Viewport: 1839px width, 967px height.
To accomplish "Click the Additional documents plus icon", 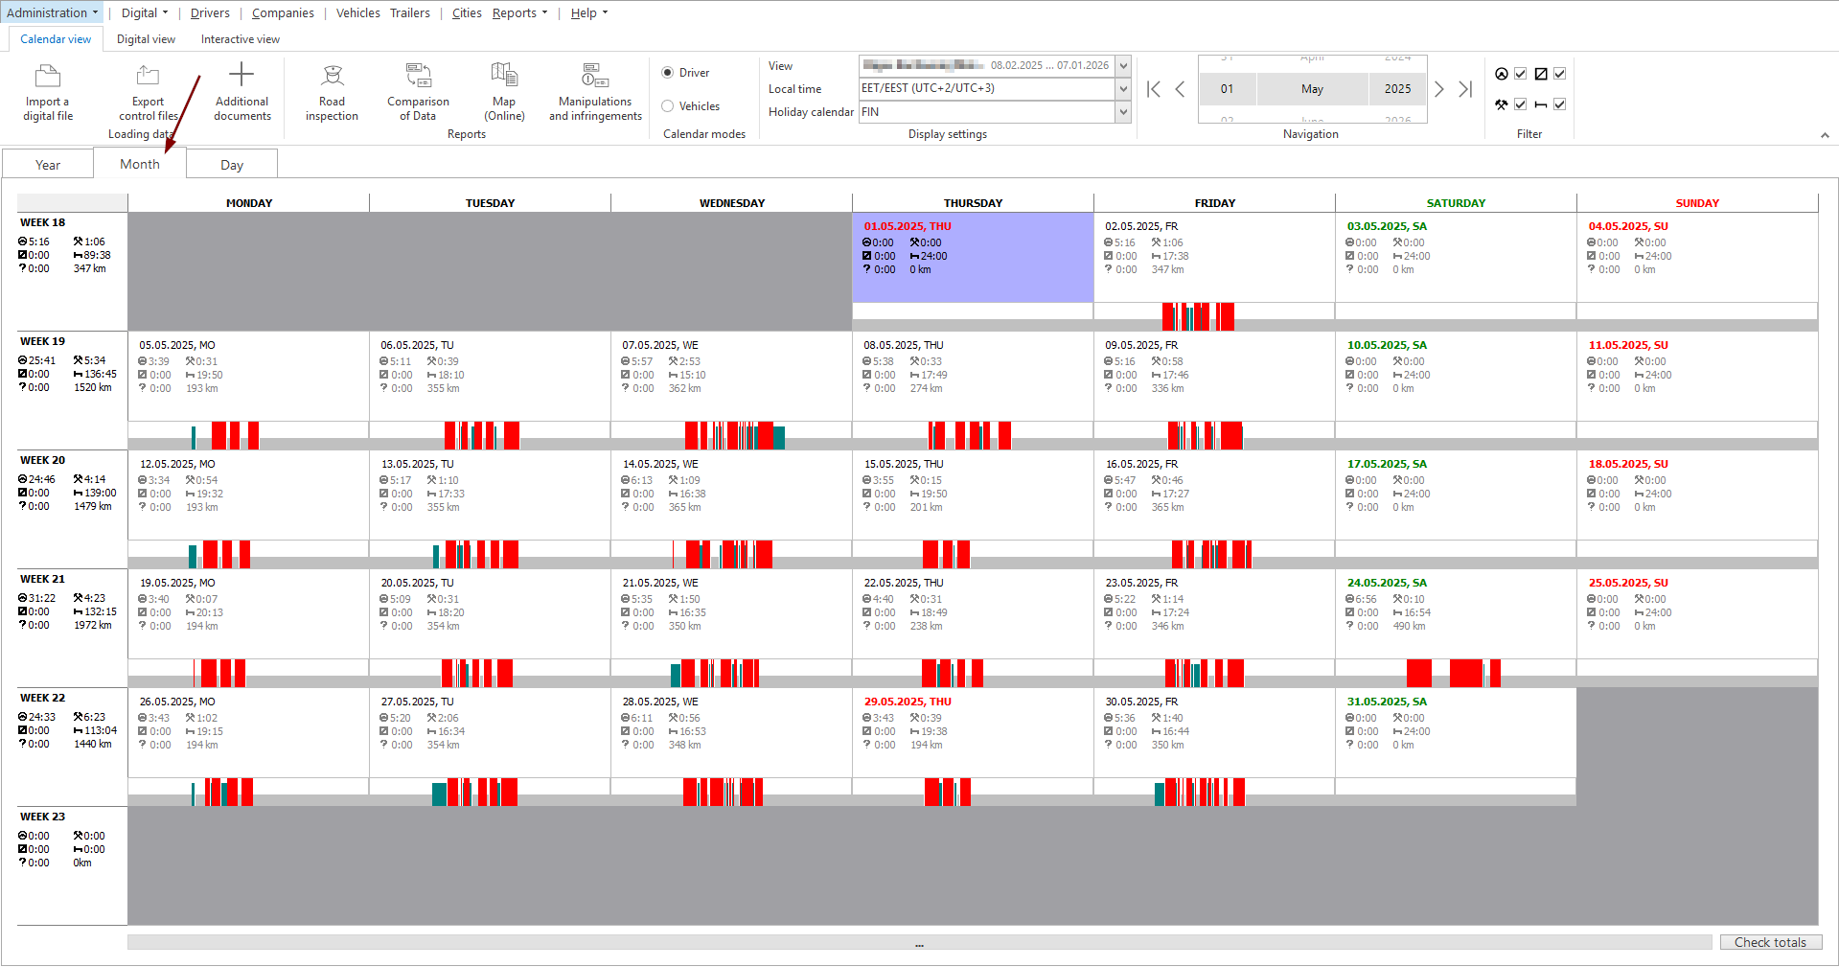I will pyautogui.click(x=241, y=75).
